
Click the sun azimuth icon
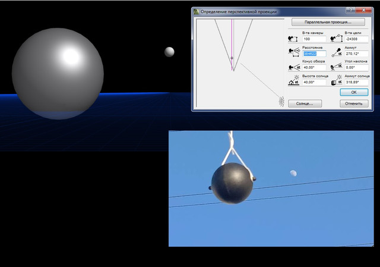click(x=337, y=80)
